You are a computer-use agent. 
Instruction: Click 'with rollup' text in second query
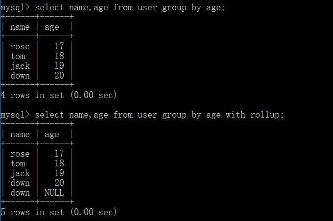point(253,115)
